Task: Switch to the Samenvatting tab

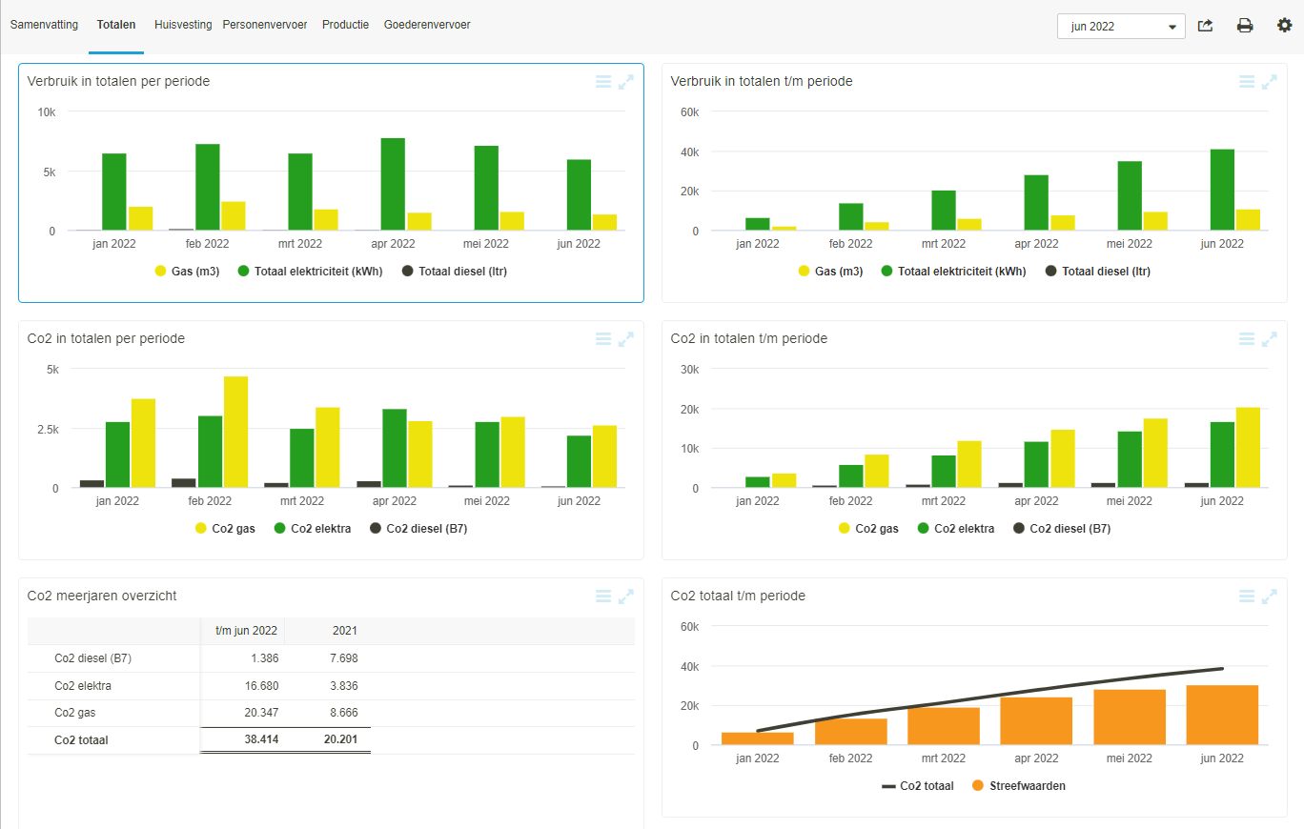Action: pos(44,25)
